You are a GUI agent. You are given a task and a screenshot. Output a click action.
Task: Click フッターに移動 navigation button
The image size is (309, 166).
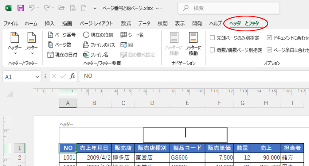coord(193,44)
